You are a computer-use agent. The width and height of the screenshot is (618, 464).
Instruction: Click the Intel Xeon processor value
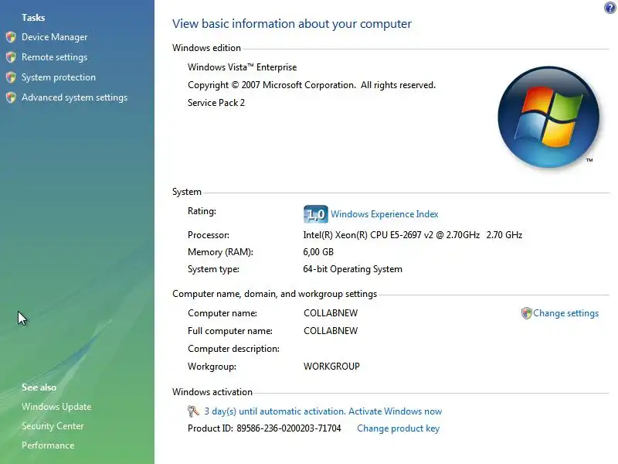pyautogui.click(x=413, y=235)
